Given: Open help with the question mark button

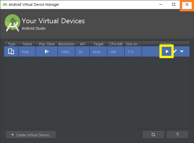Looking at the screenshot, I should click(177, 135).
